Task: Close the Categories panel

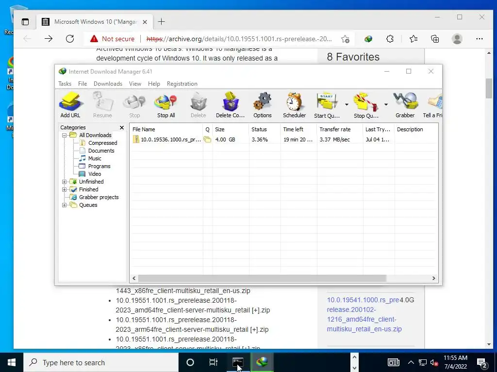Action: (122, 127)
